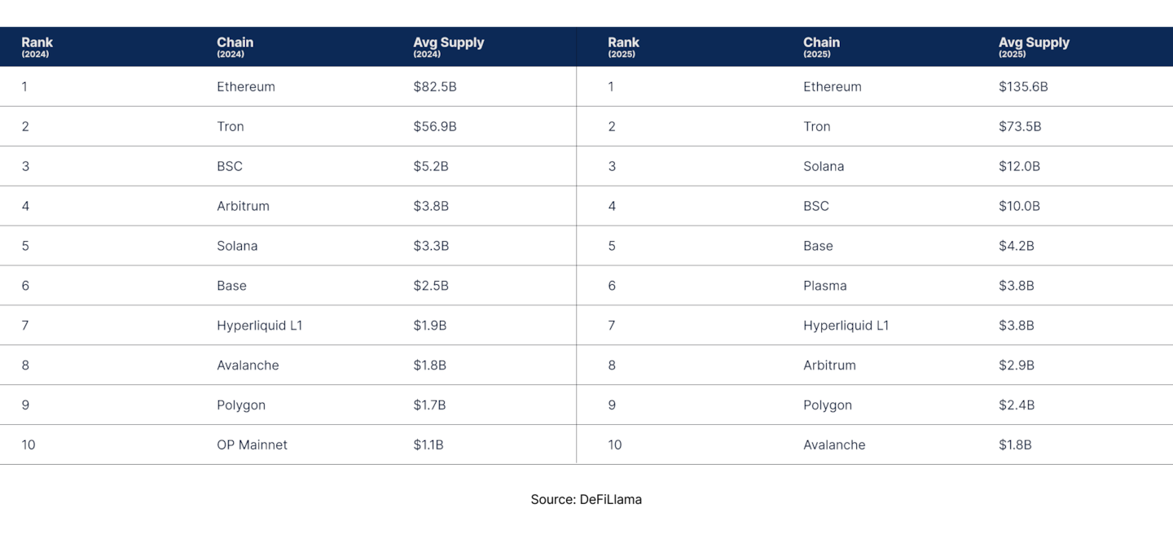Select the $82.5B supply value
Viewport: 1173px width, 534px height.
click(434, 87)
